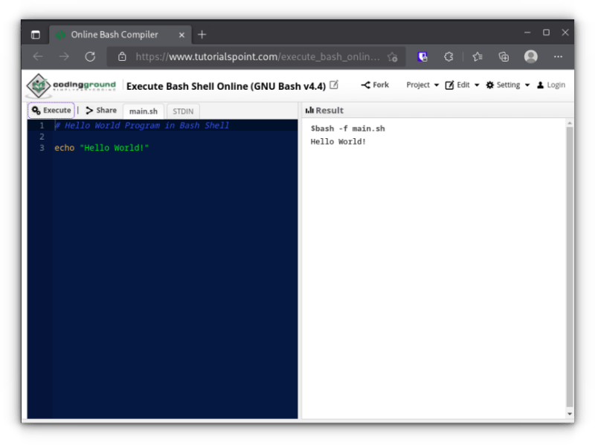Click the favorites star in the address bar
595x445 pixels.
tap(392, 56)
